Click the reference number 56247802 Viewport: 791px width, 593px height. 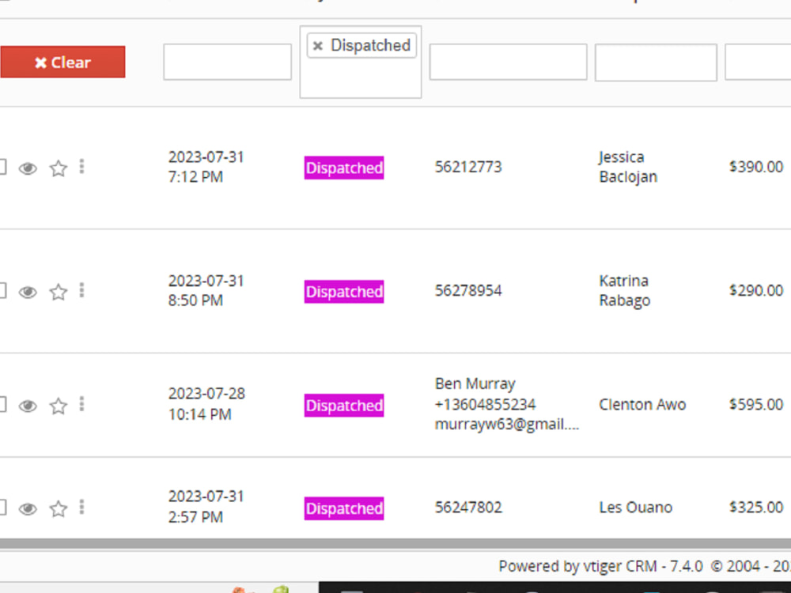coord(468,508)
